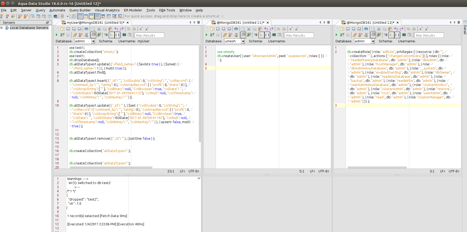The height and width of the screenshot is (232, 467).
Task: Click Execute in the Untitled 11 pane
Action: coord(207,35)
